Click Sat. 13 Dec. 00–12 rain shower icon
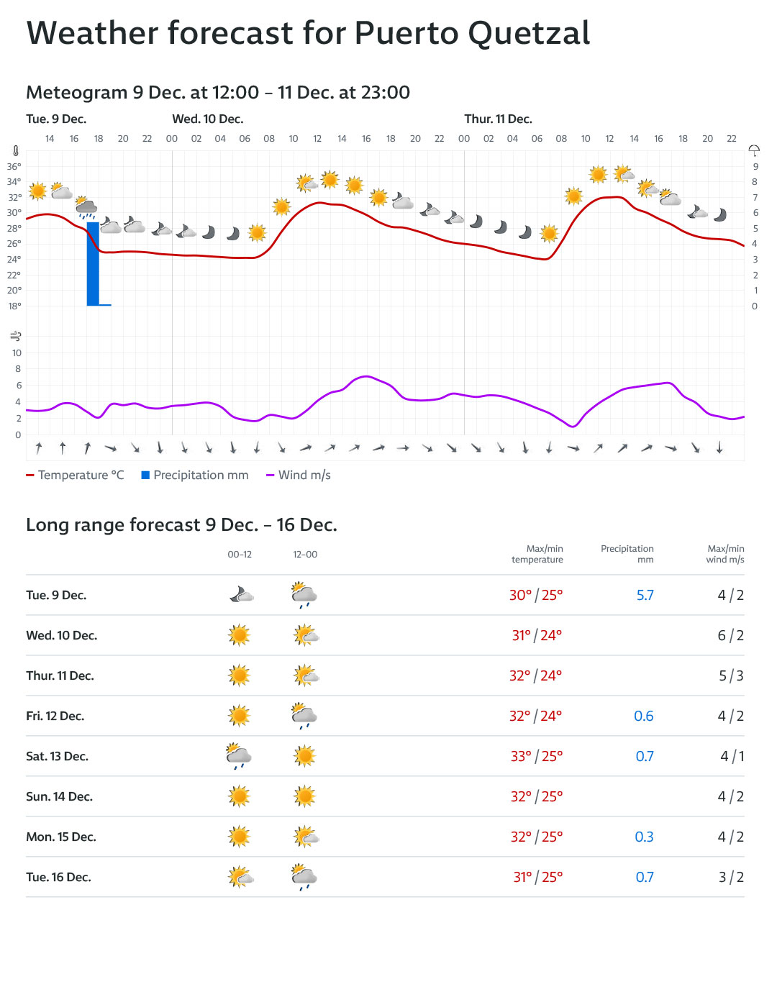Screen dimensions: 777x992 pos(239,756)
